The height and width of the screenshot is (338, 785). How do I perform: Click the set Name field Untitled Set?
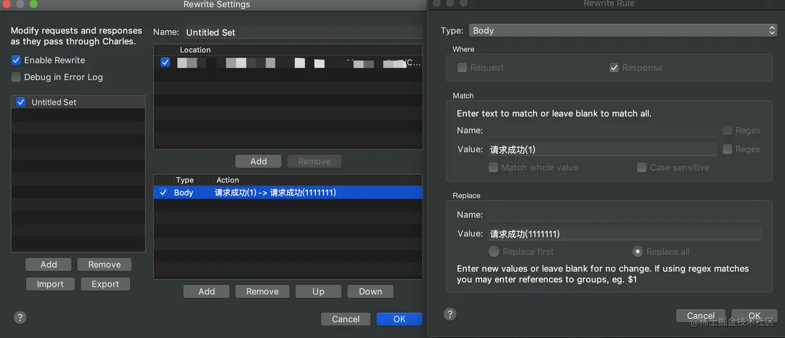point(304,32)
